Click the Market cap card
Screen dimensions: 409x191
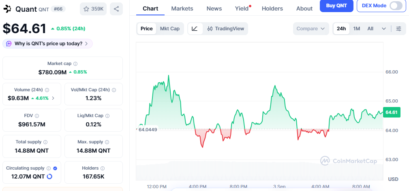(x=62, y=68)
